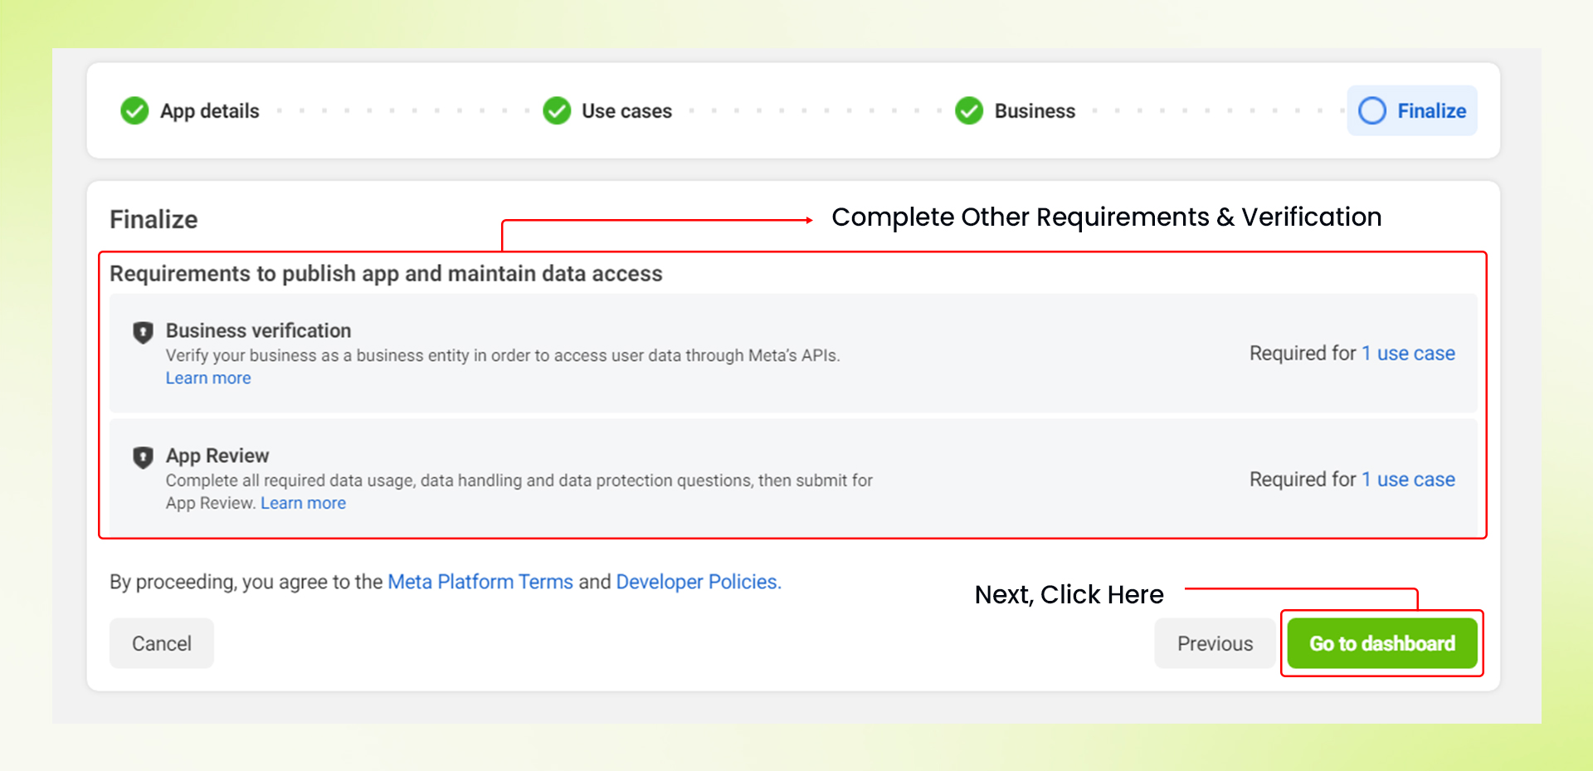Open the Developer Policies link

click(x=698, y=582)
